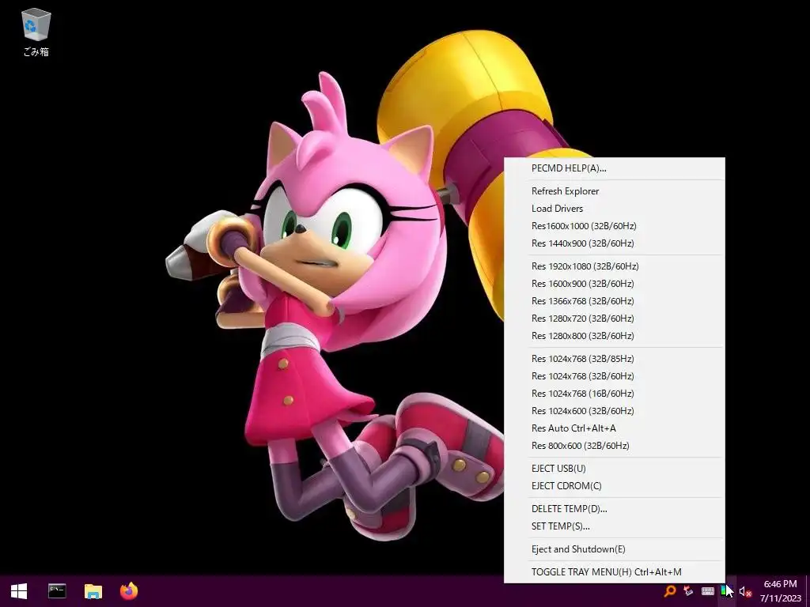Viewport: 810px width, 607px height.
Task: Set resolution to Res1600x1000 (32B/60Hz)
Action: (x=614, y=226)
